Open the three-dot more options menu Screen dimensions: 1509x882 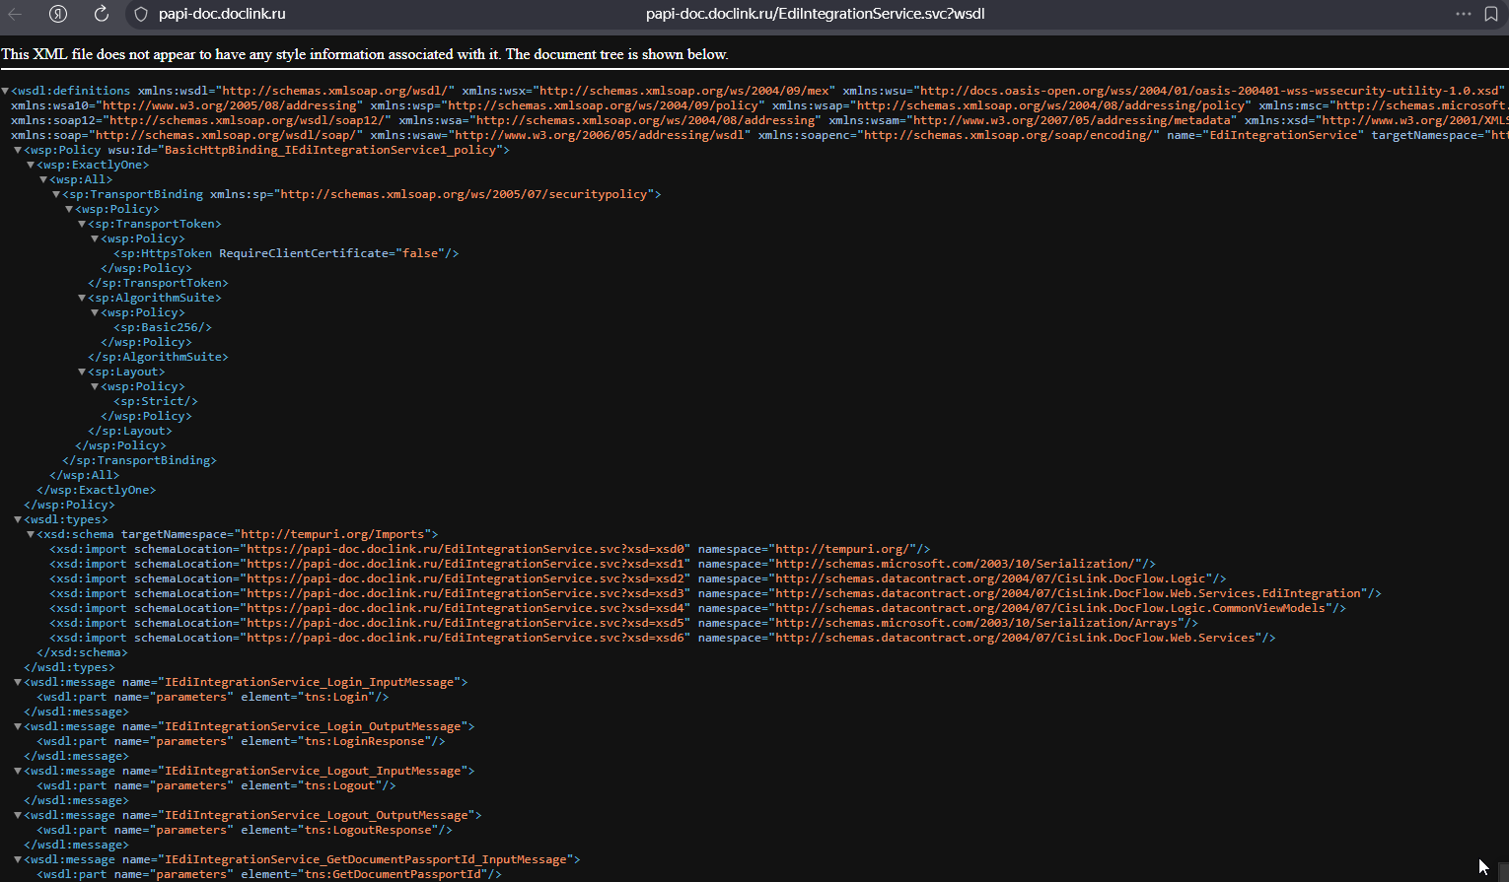click(x=1464, y=14)
